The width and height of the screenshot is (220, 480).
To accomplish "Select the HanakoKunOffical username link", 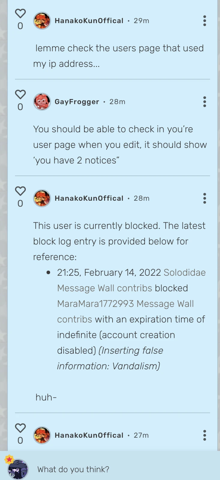I will click(x=89, y=21).
